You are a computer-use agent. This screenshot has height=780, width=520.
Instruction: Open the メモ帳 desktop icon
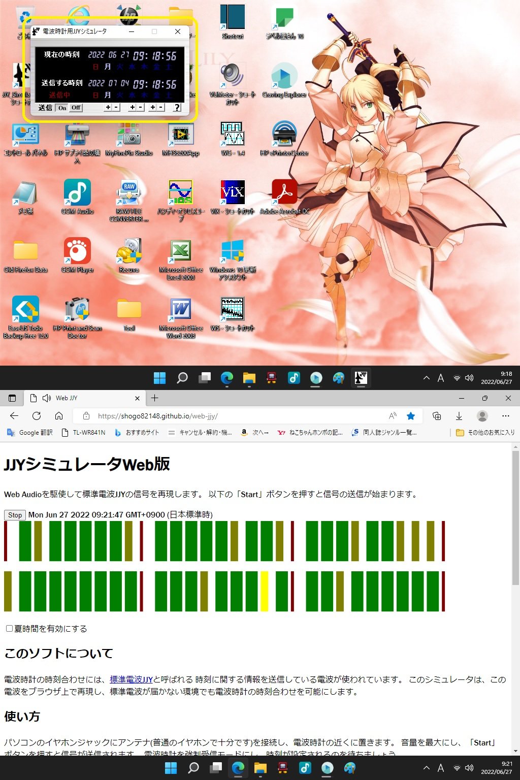tap(25, 198)
